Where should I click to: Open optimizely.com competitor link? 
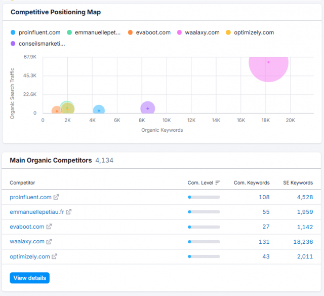click(x=30, y=256)
